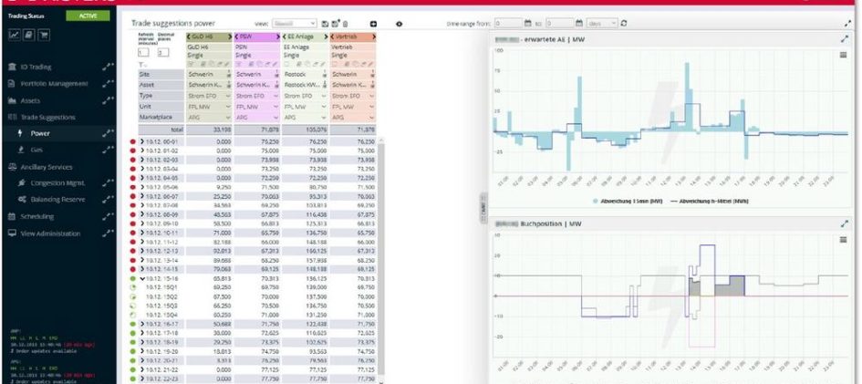Toggle the ACTIVE trading status button
Image resolution: width=862 pixels, height=384 pixels.
pyautogui.click(x=88, y=16)
